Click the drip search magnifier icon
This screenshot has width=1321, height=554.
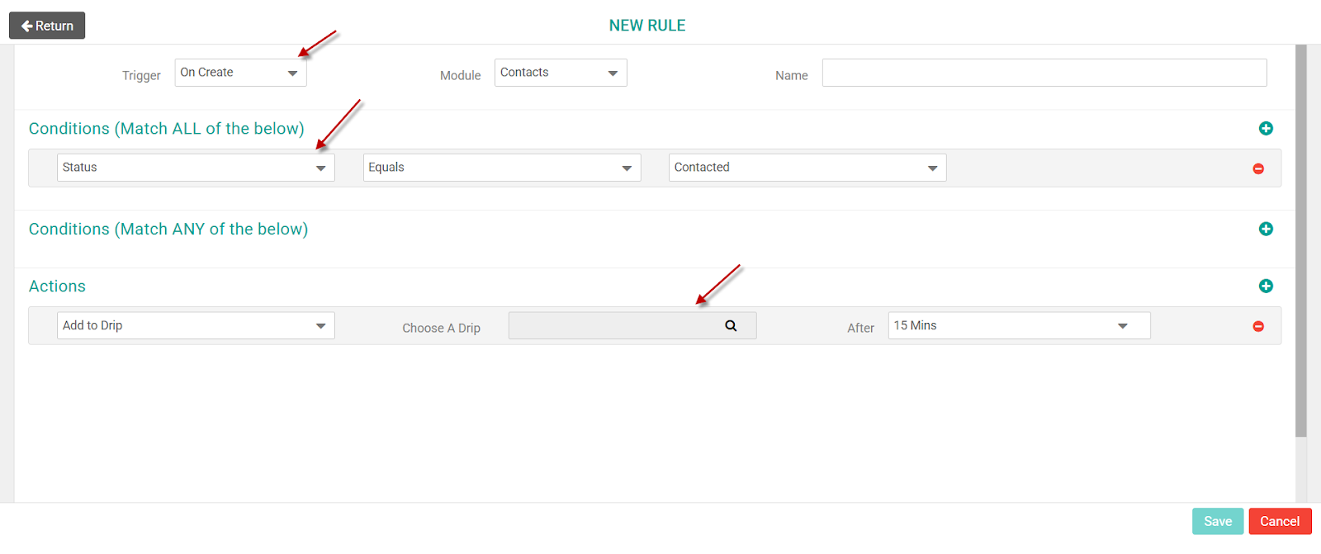pyautogui.click(x=731, y=325)
